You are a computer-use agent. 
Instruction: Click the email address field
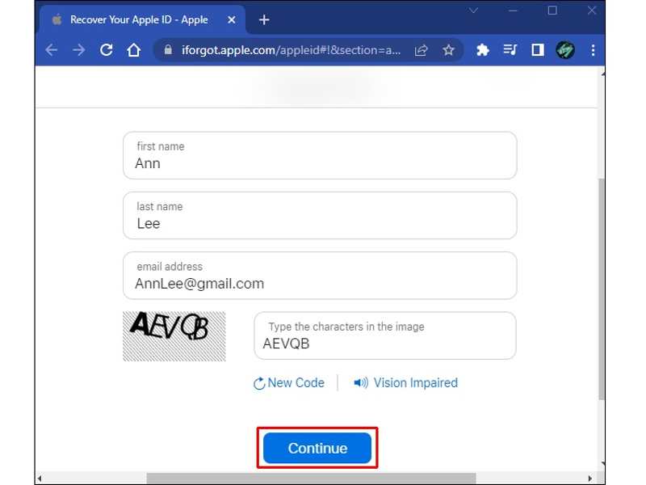320,276
